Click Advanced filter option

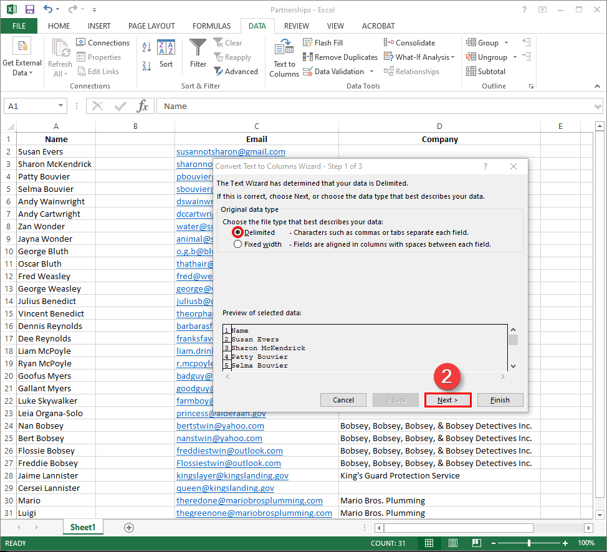pyautogui.click(x=236, y=72)
